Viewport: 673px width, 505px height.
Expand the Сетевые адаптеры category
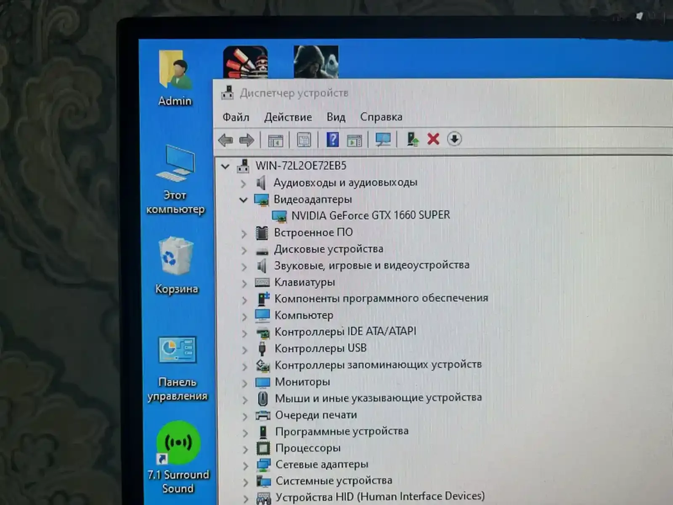246,466
